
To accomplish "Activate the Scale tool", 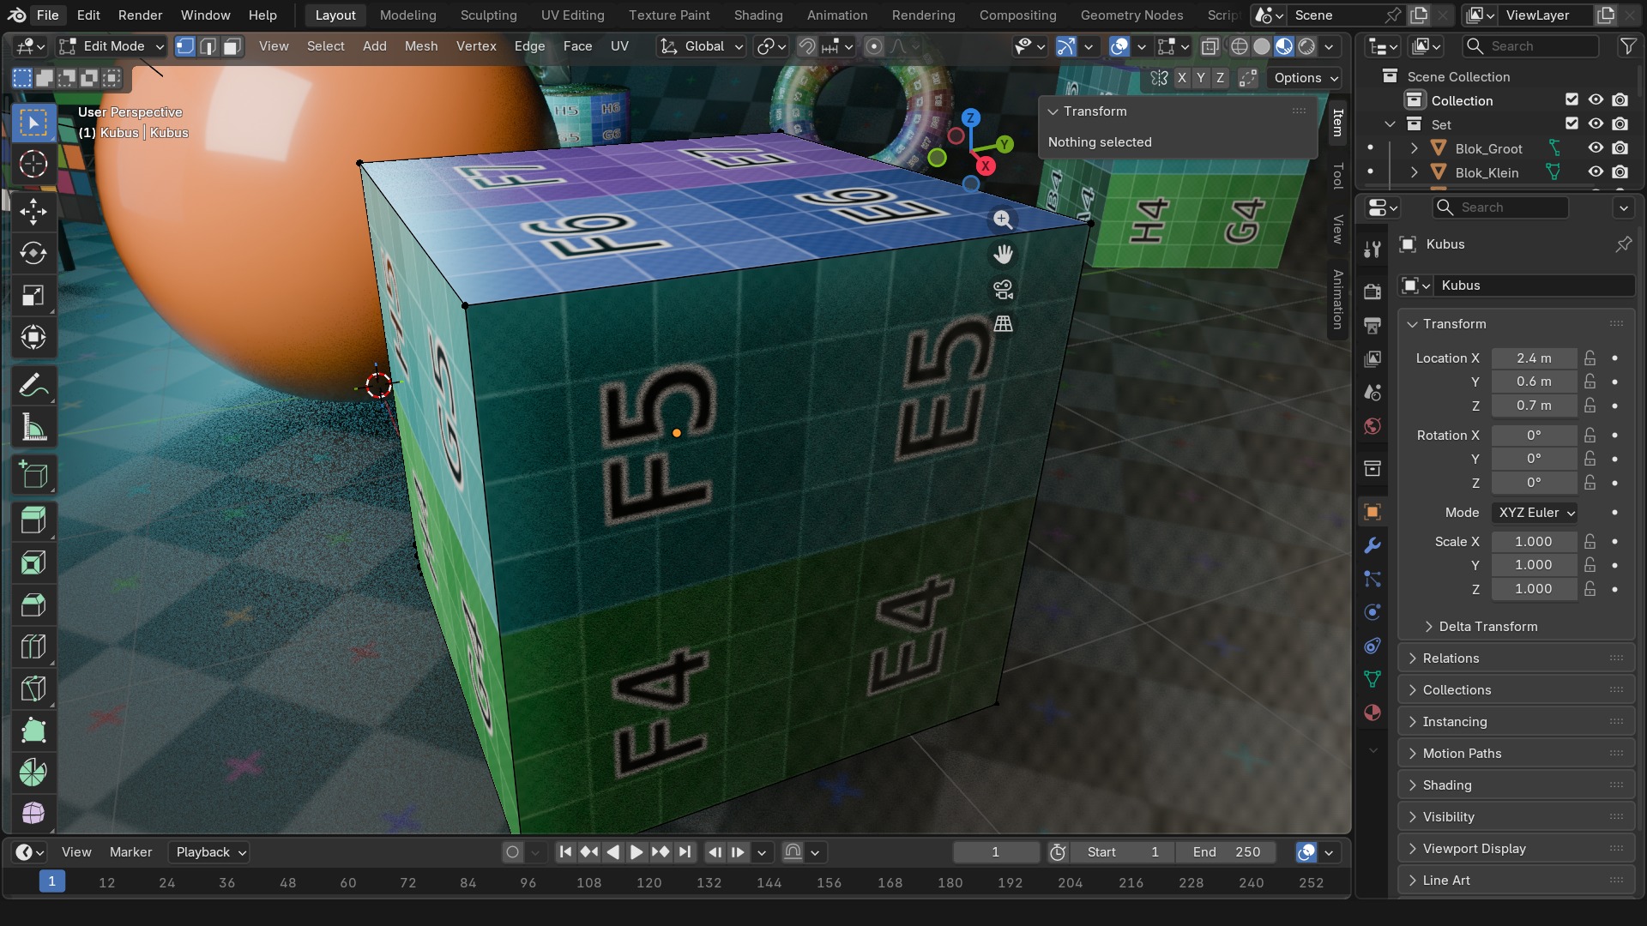I will (33, 296).
